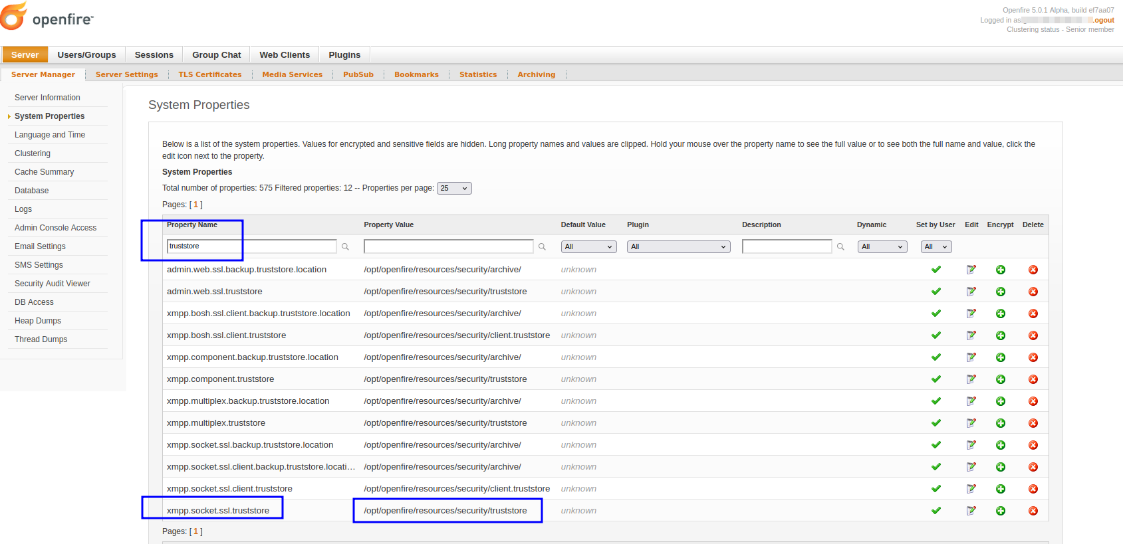Screen dimensions: 1123x544
Task: Encrypt the xmpp.socket.ssl.client.truststore property
Action: point(1001,489)
